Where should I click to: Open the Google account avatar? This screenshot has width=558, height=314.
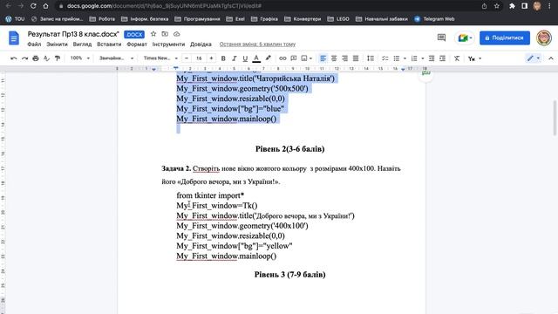pos(544,38)
